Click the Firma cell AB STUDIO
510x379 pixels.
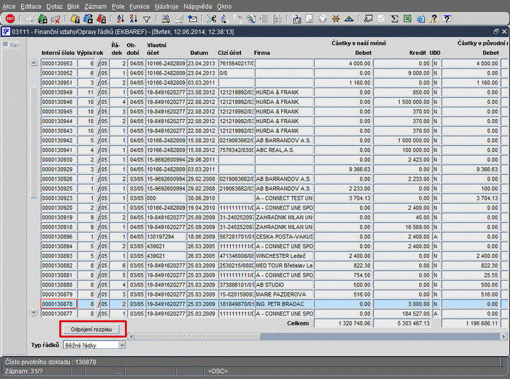coord(284,285)
